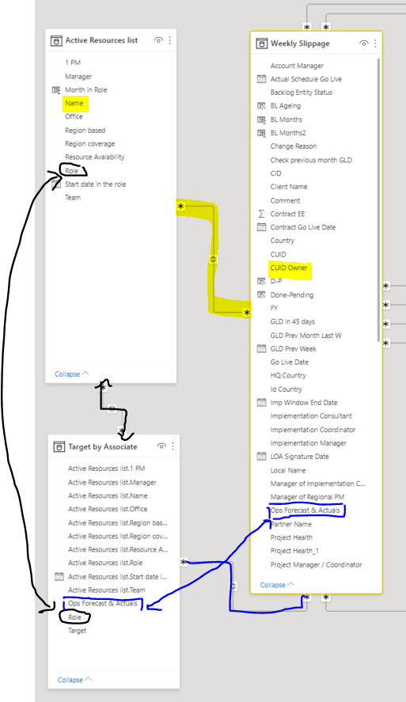Screen dimensions: 406x702
Task: Select the CUID Owner field
Action: coord(289,268)
